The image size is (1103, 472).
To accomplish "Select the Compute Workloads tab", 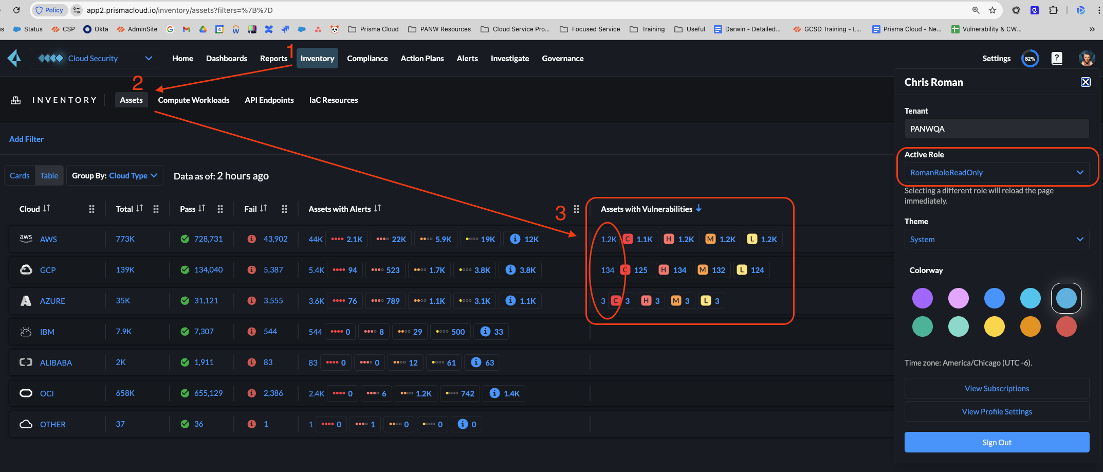I will click(194, 100).
